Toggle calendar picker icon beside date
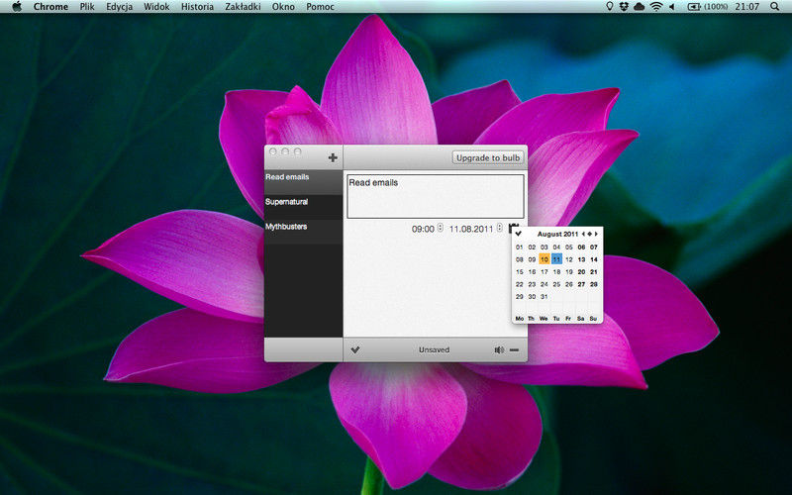792x495 pixels. [x=514, y=228]
